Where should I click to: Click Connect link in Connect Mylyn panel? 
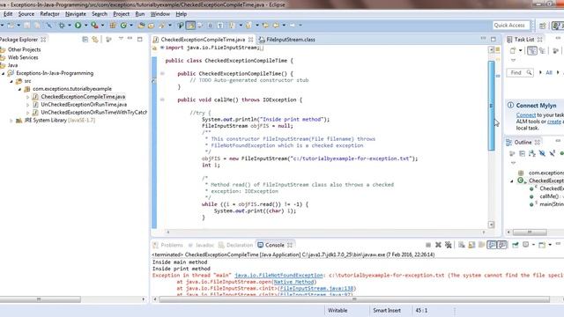pos(526,115)
